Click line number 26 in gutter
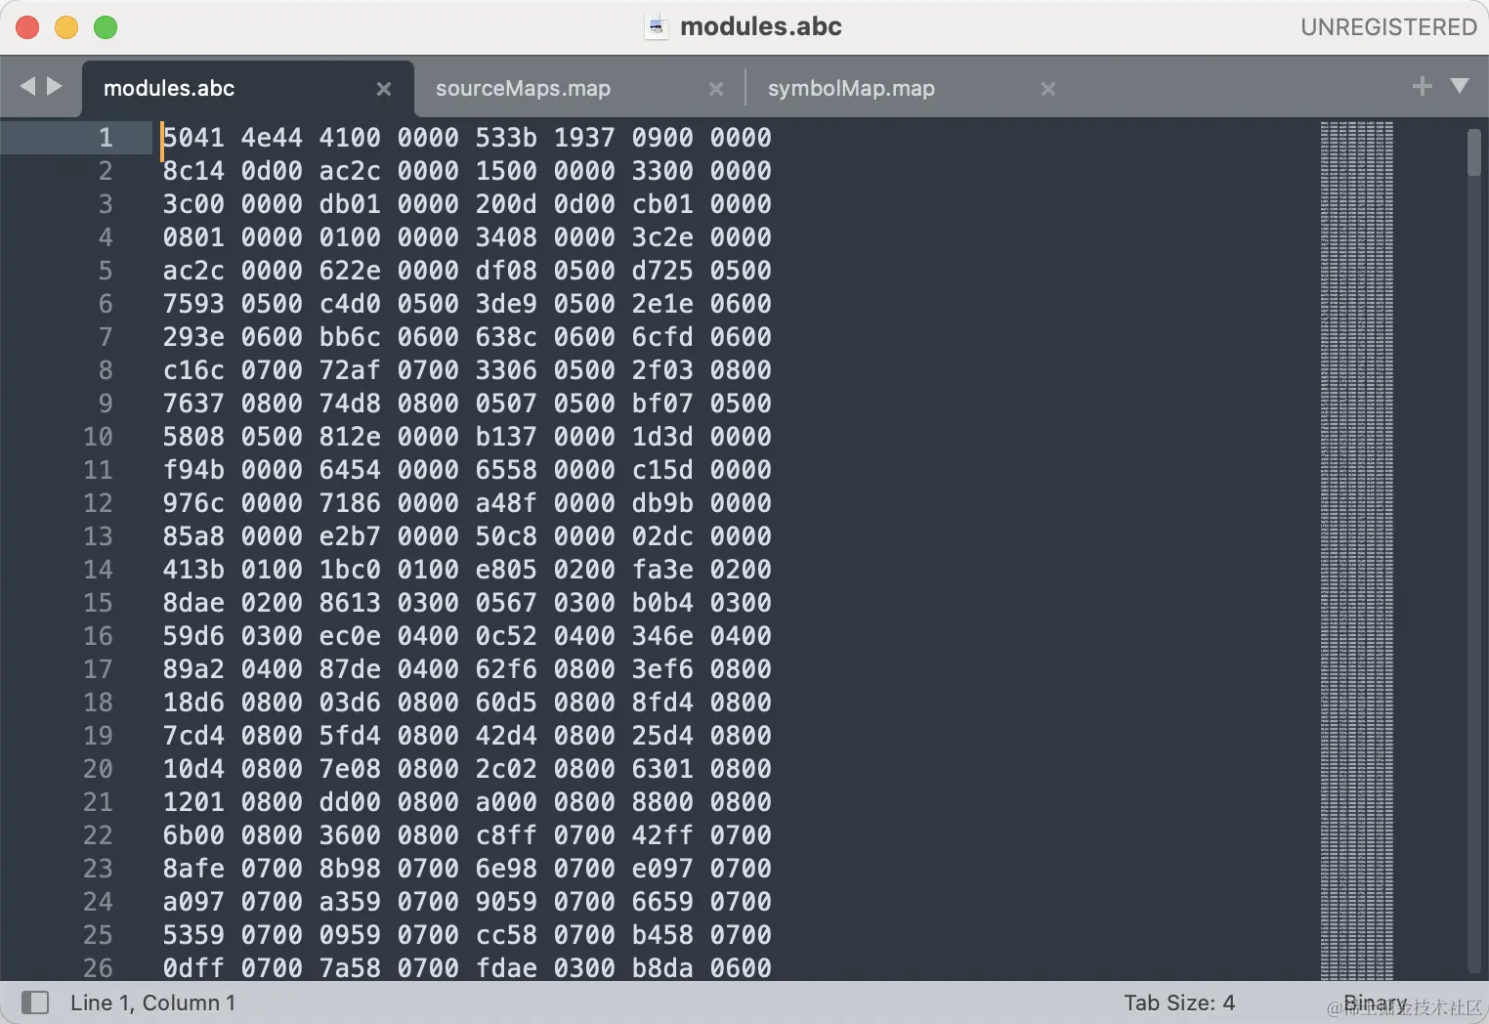1489x1024 pixels. point(98,968)
